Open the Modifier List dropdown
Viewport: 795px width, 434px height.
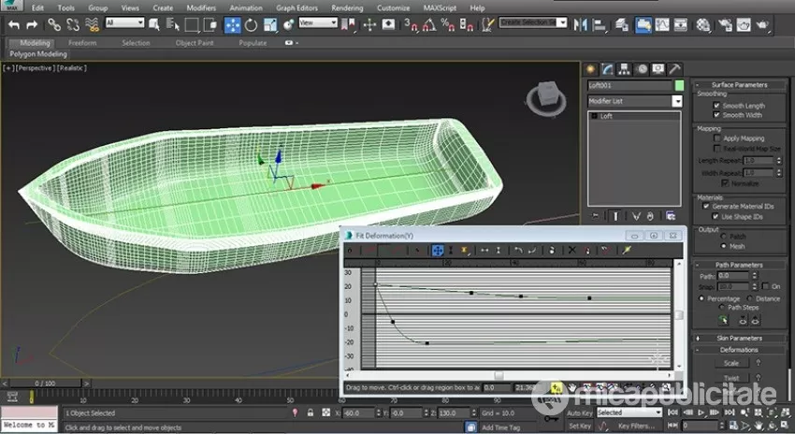pyautogui.click(x=677, y=101)
